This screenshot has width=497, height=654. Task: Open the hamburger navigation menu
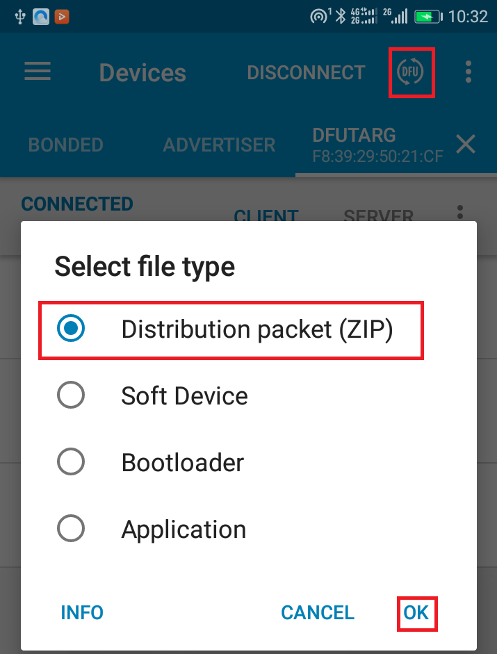coord(38,72)
